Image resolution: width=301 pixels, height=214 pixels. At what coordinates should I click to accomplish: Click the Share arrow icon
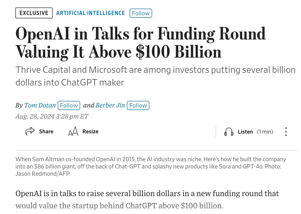30,131
